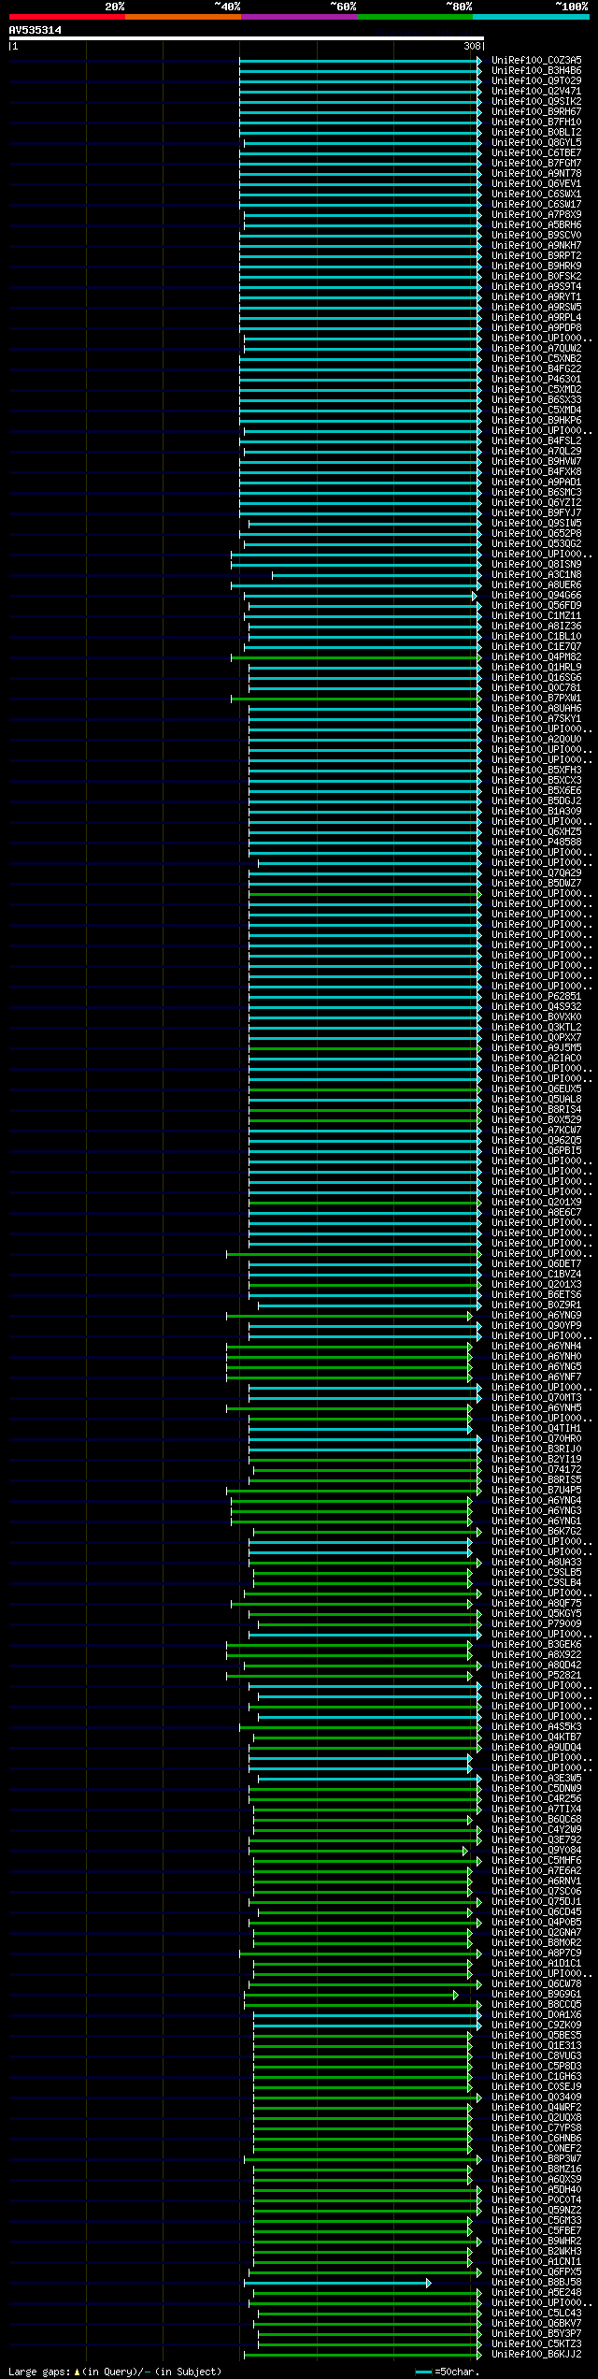
Task: Click hit UniRef100_B7FH10
Action: [x=536, y=123]
